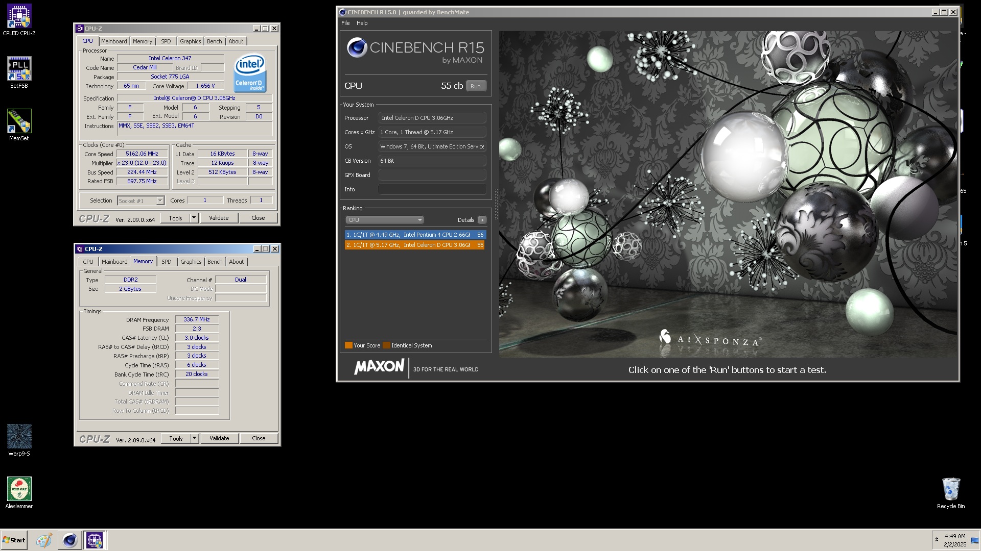
Task: Click Validate in the bottom CPU-Z window
Action: pyautogui.click(x=219, y=438)
